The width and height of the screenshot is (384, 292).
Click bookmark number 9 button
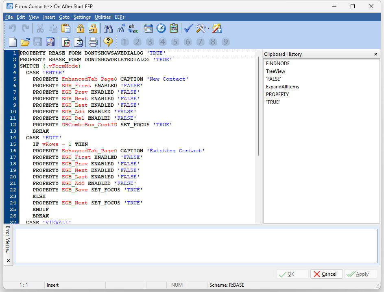tap(225, 42)
